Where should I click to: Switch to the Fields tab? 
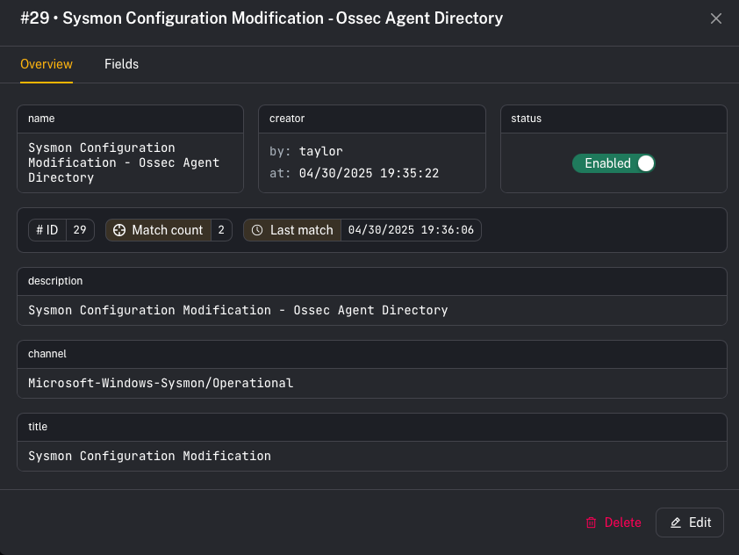(x=121, y=64)
